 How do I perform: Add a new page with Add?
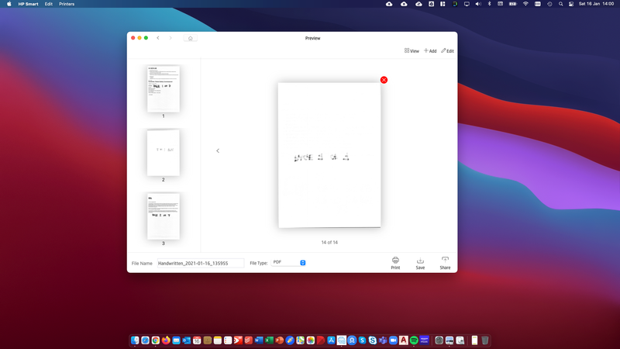coord(430,51)
